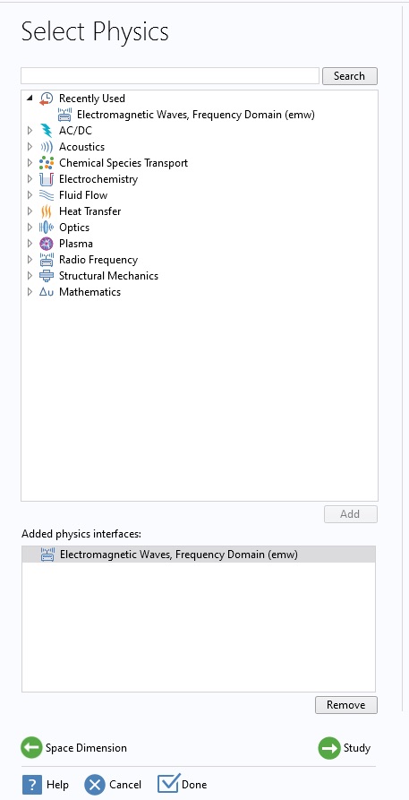Click the Optics lens icon

[x=47, y=228]
